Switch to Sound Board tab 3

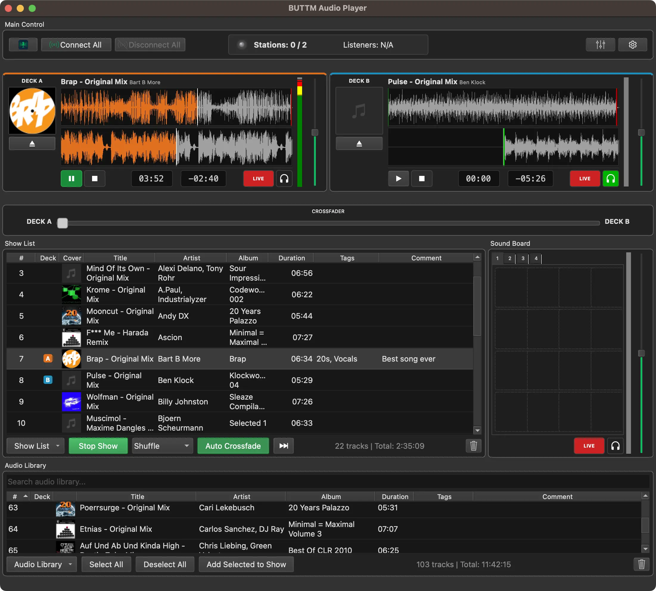[523, 258]
